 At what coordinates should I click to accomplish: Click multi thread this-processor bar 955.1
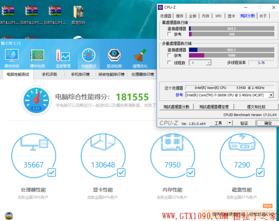click(x=231, y=50)
